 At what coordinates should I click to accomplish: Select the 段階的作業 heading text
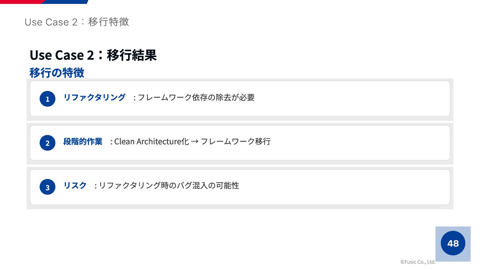(x=83, y=142)
